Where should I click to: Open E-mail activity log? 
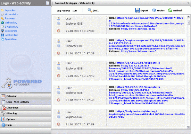pos(11,27)
